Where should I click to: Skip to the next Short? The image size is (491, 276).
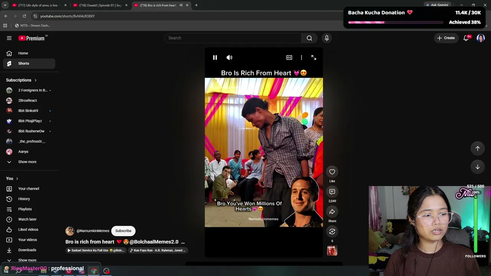[478, 167]
